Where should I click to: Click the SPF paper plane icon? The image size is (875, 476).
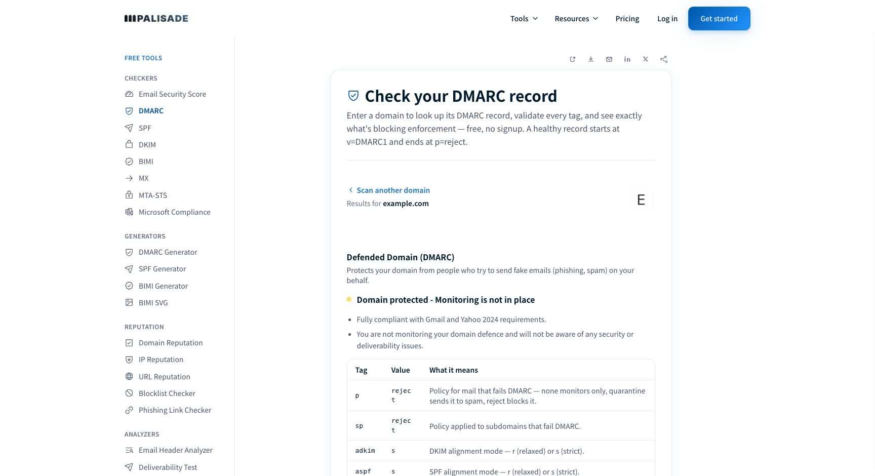pos(129,128)
